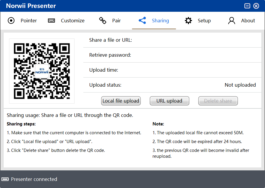This screenshot has width=265, height=188.
Task: Click the "Upload time:" label
Action: (x=104, y=70)
